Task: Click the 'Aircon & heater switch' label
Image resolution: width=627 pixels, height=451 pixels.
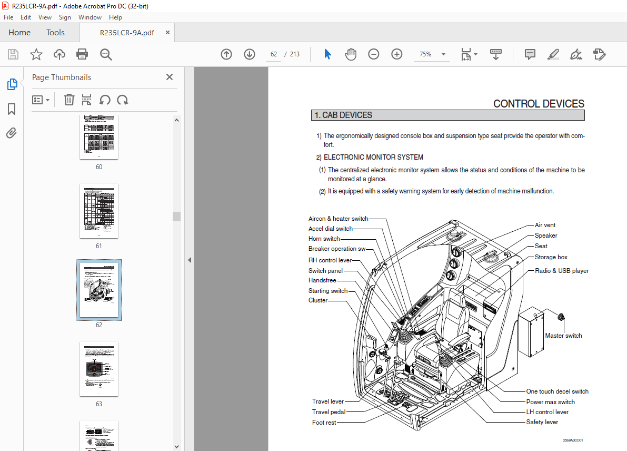Action: coord(339,219)
